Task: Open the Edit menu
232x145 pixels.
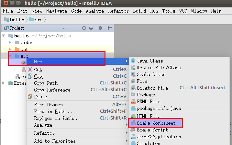Action: tap(22, 11)
